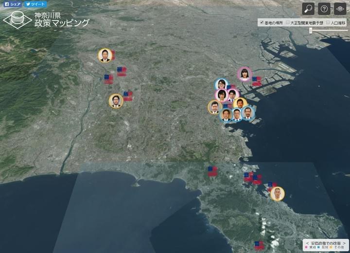Screen dimensions: 350x253
Task: Enable the 人口推移 checkbox
Action: click(x=328, y=22)
